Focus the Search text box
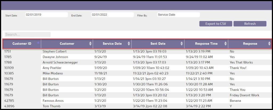 pyautogui.click(x=27, y=35)
